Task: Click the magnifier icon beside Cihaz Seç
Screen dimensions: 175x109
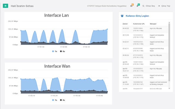Action: [143, 6]
